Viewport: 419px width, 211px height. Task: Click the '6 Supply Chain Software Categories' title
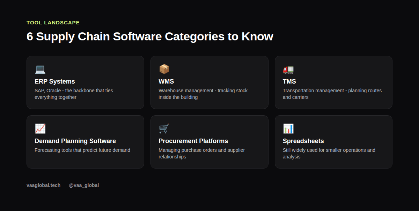point(150,37)
